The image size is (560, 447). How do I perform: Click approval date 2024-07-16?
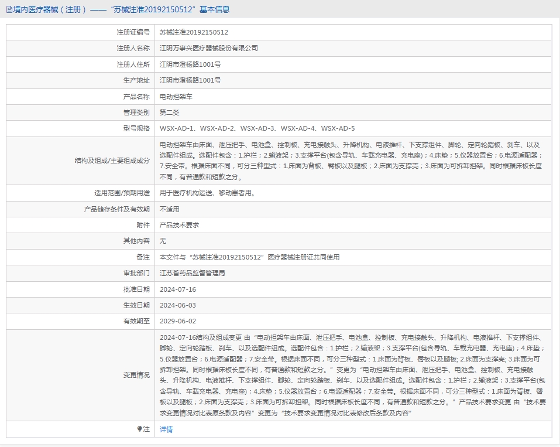coord(178,289)
